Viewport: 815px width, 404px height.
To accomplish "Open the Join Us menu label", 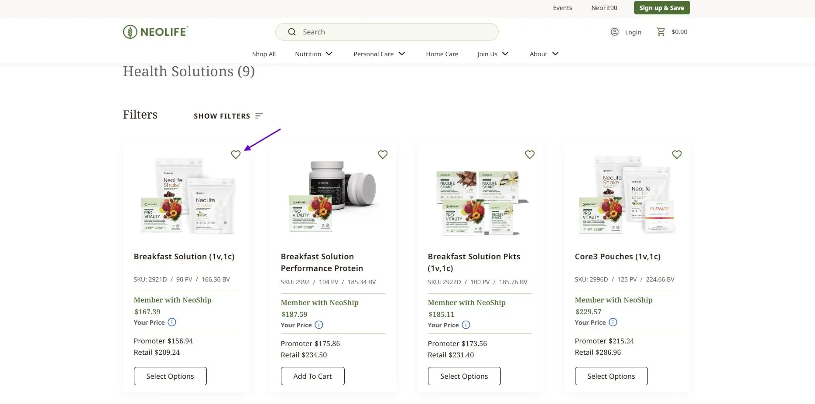I will (487, 54).
